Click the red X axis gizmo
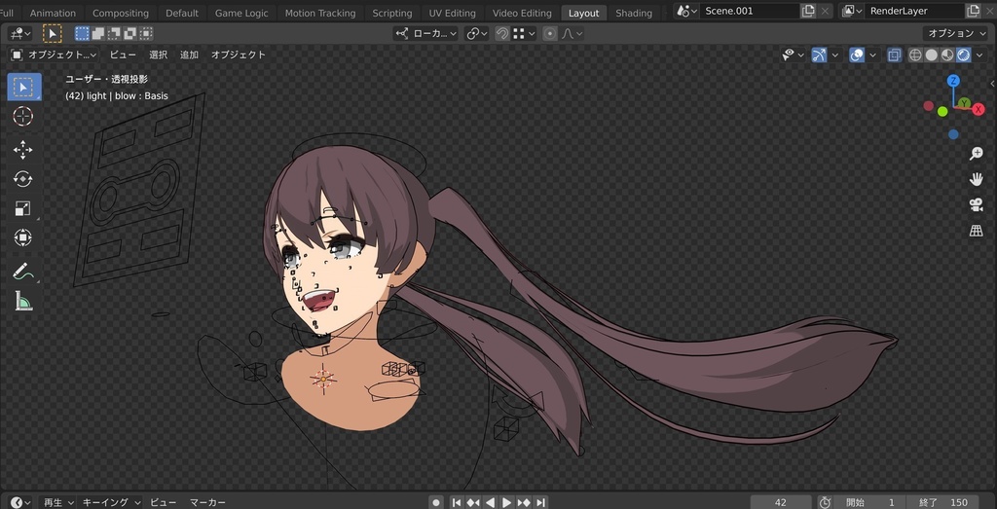997x509 pixels. [x=979, y=109]
